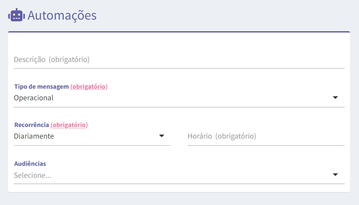Screen dimensions: 359x205
Task: Click the obrigatório hint in the Descrição field
Action: coord(69,59)
